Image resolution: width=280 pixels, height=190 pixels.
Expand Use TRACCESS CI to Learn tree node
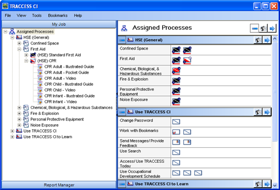click(12, 137)
